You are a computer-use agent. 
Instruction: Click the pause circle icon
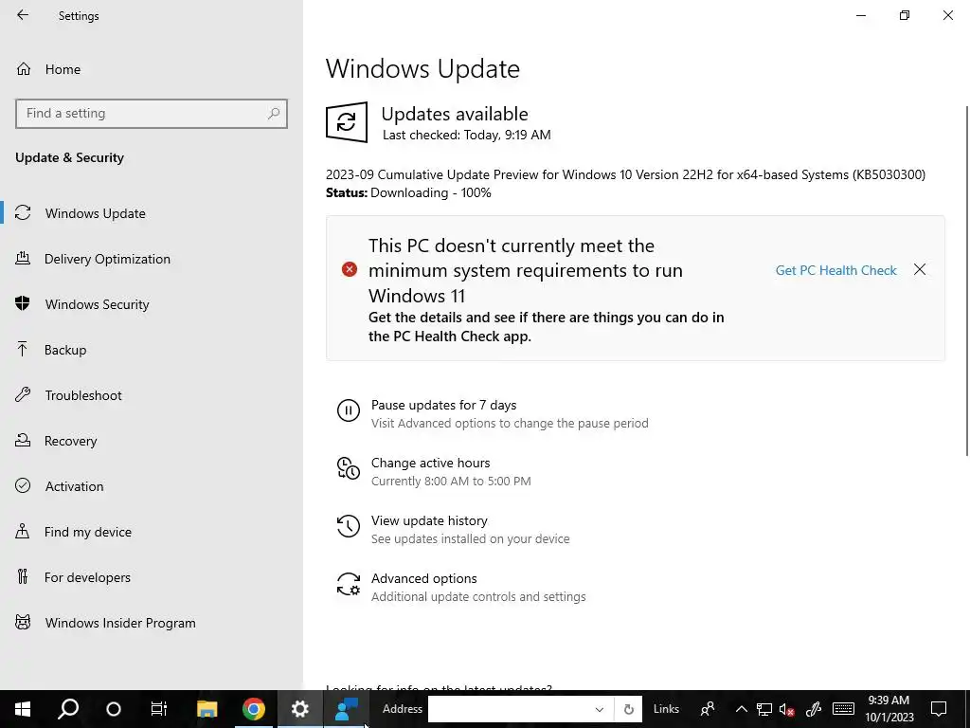349,410
